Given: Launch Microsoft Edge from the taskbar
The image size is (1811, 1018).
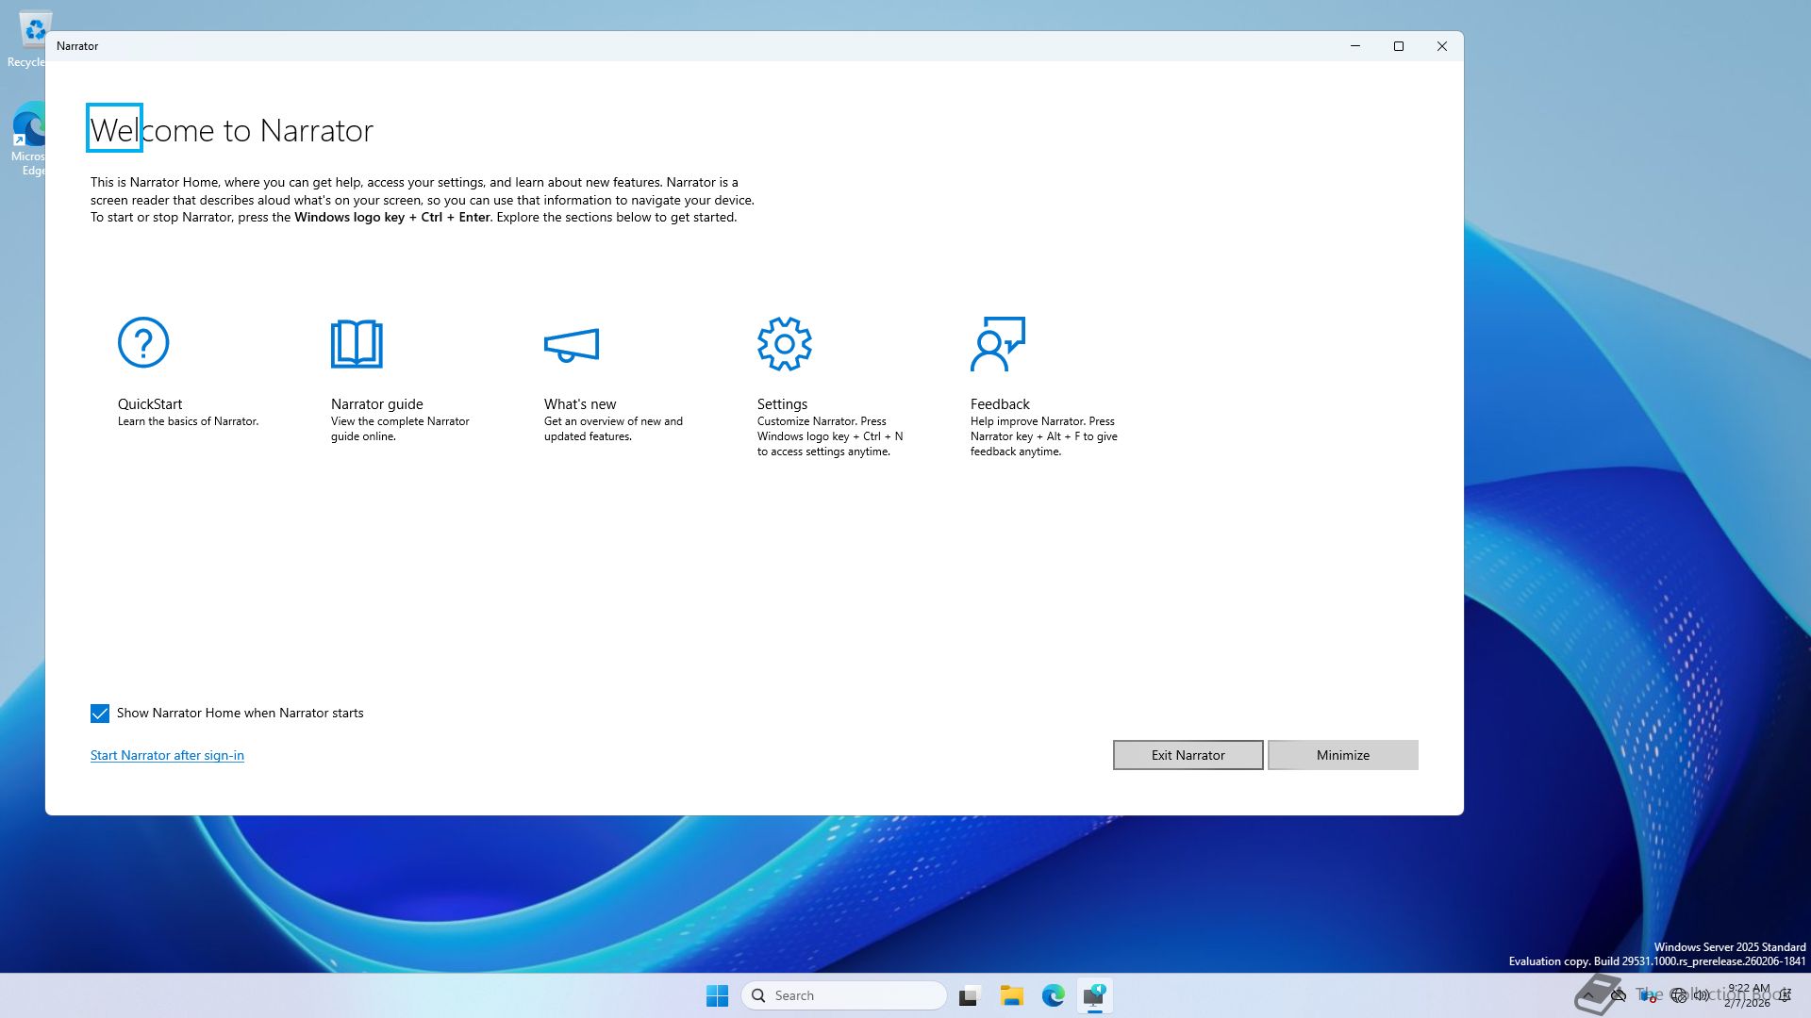Looking at the screenshot, I should pos(1054,995).
